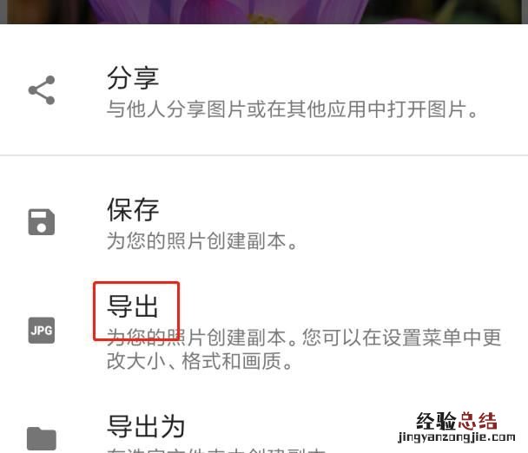Tap the blank area right of 分享 title
The height and width of the screenshot is (453, 528).
(337, 78)
